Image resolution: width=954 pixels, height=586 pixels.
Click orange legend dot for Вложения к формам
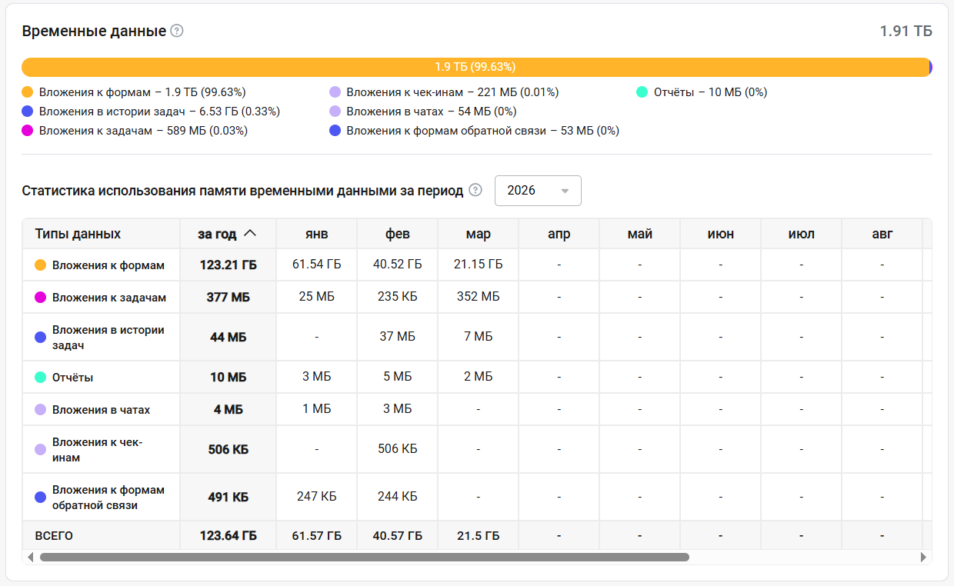(28, 92)
